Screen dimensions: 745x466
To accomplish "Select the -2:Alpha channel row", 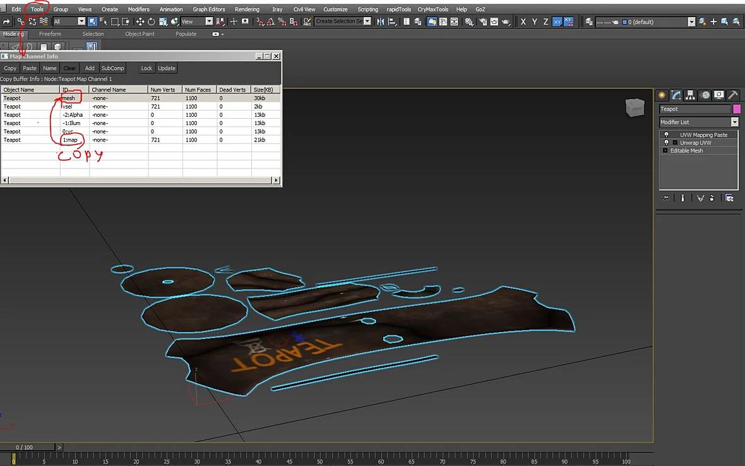I will (x=141, y=115).
